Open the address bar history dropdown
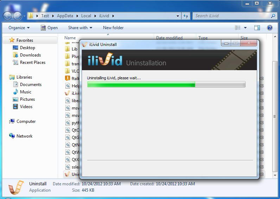280x199 pixels. tap(178, 16)
